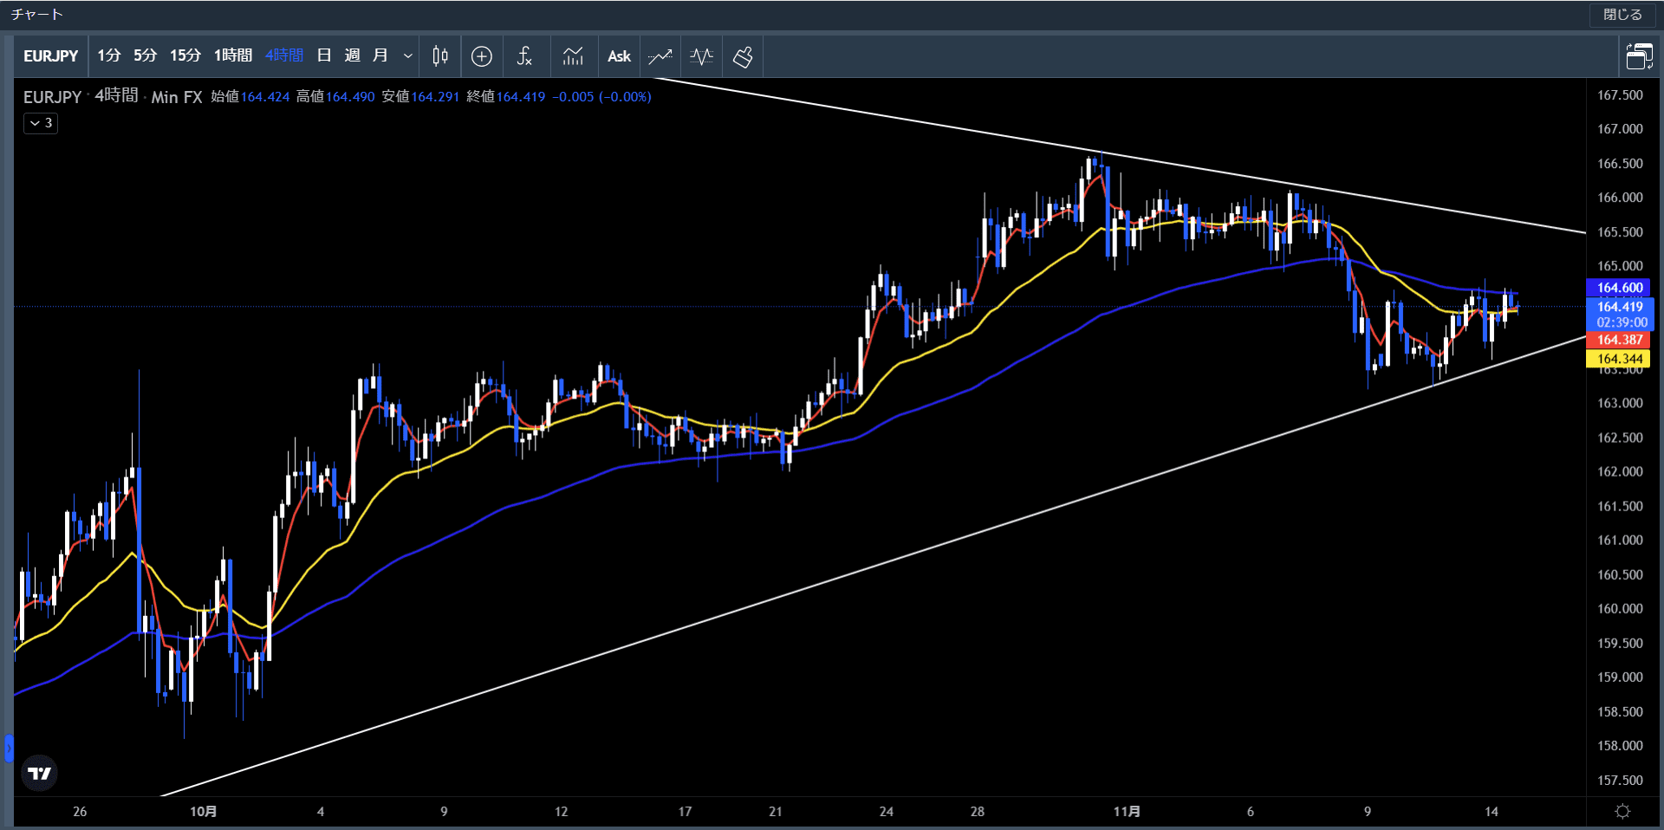The width and height of the screenshot is (1664, 830).
Task: Open the indicators fx menu
Action: click(524, 56)
